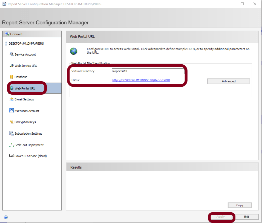The height and width of the screenshot is (223, 262).
Task: Click the blue help question mark icon
Action: (x=6, y=217)
